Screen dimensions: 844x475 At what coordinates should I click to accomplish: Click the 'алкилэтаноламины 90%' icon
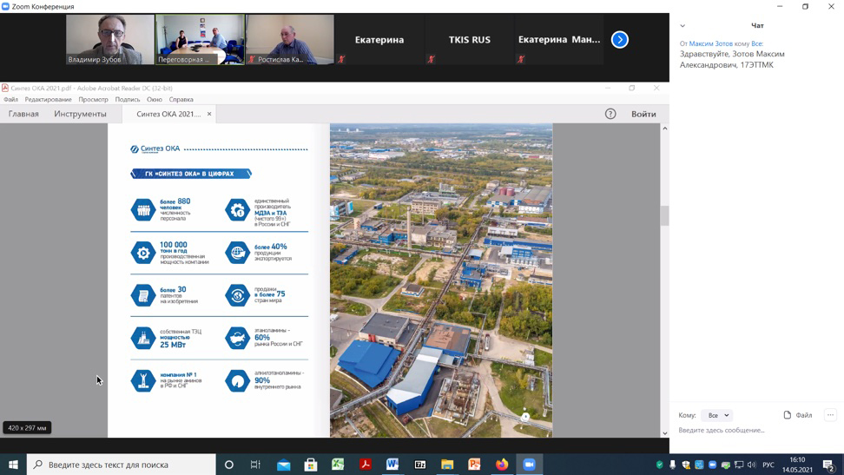237,380
